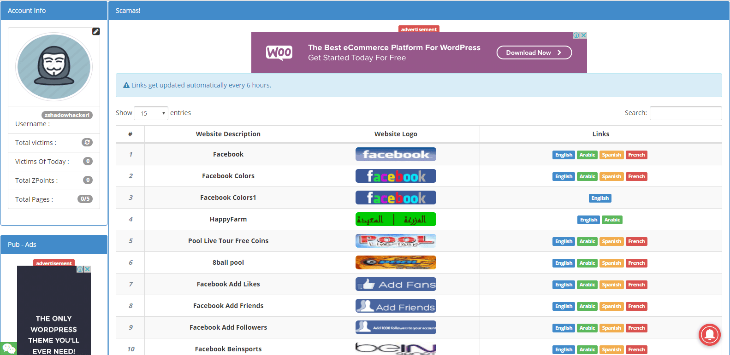The height and width of the screenshot is (355, 730).
Task: Click the colorful facebook logo in row 3
Action: click(x=396, y=198)
